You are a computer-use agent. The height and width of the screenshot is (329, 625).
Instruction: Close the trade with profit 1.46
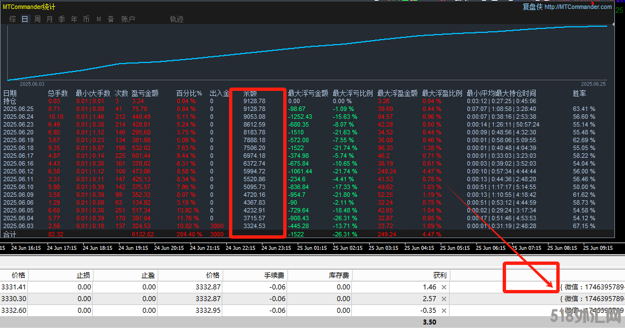(x=443, y=287)
